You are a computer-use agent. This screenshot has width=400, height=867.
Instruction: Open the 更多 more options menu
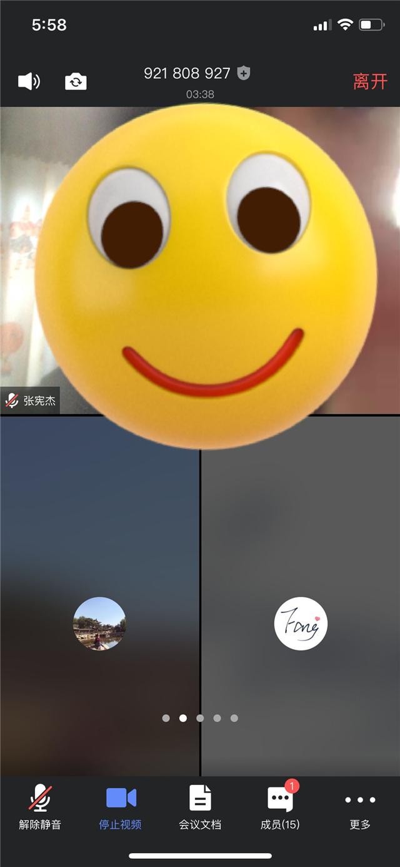coord(360,807)
